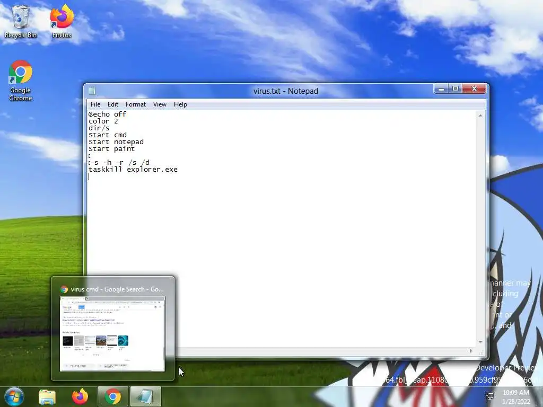Click the 'Start notepad' line
This screenshot has width=543, height=407.
[116, 142]
